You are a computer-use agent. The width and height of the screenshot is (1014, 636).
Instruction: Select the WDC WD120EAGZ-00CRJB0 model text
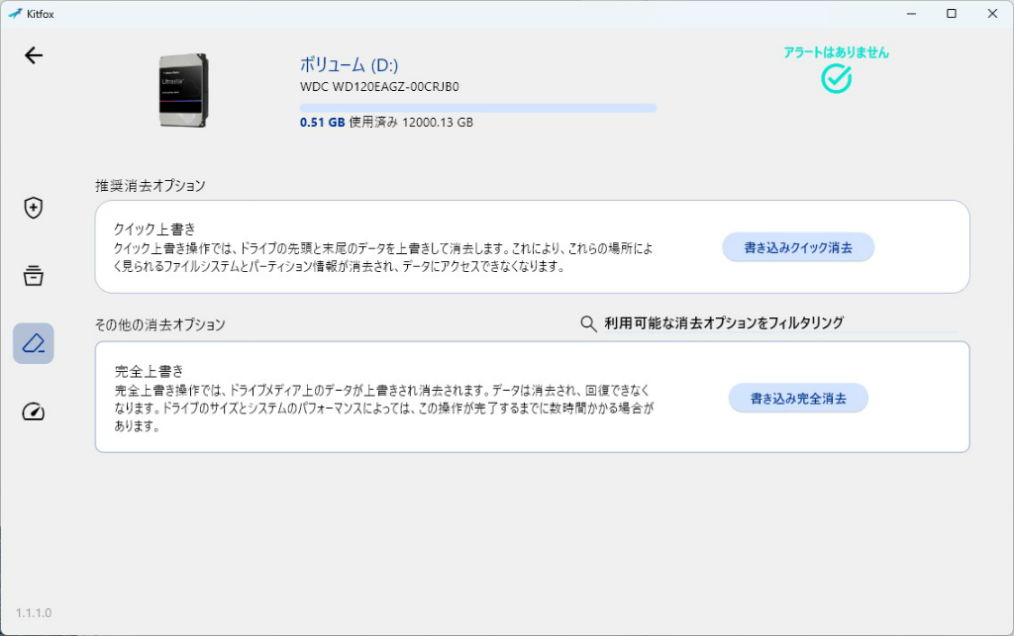tap(379, 86)
